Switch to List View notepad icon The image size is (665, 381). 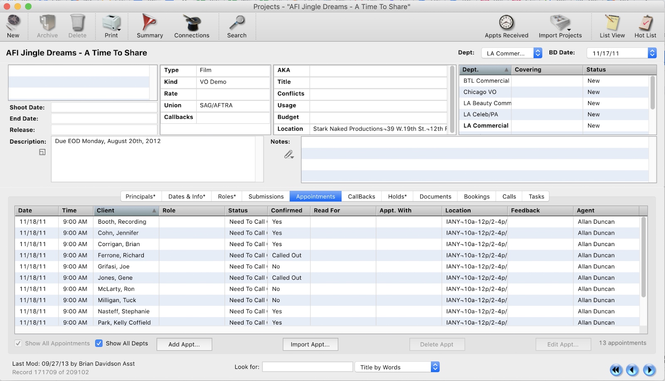pos(612,23)
